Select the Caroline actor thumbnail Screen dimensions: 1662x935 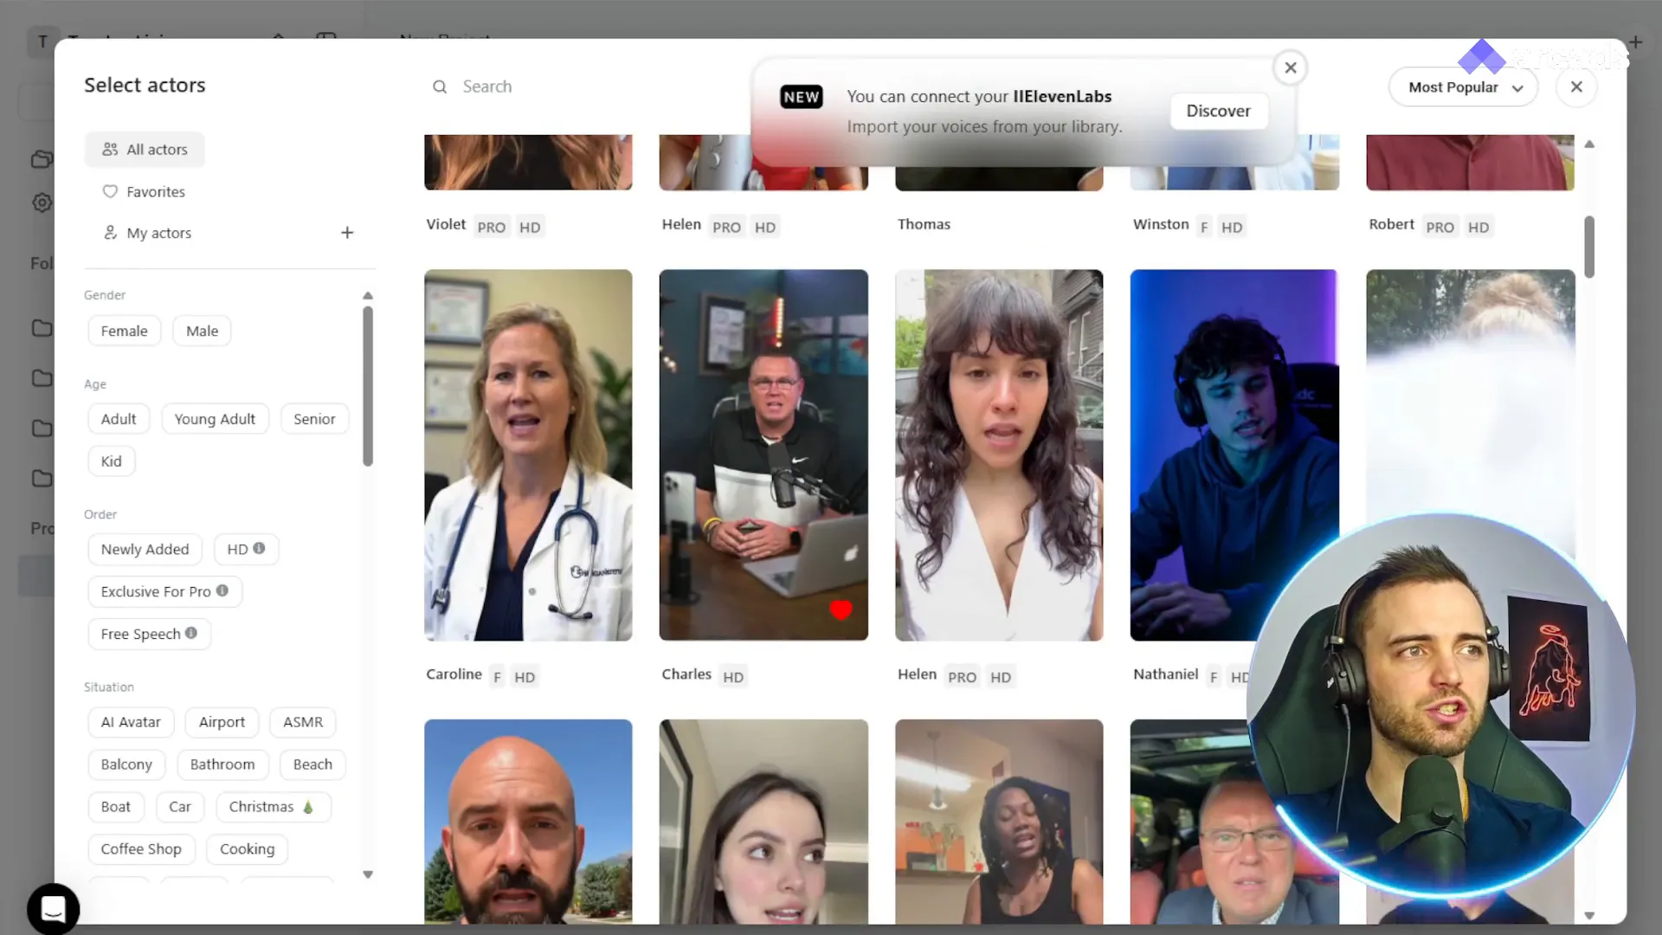[x=528, y=455]
